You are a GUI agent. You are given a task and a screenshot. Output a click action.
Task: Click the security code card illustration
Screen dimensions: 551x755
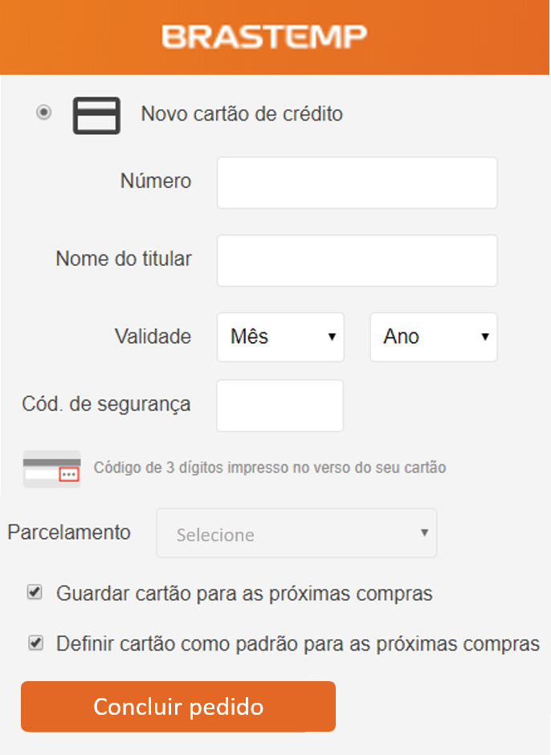tap(51, 468)
